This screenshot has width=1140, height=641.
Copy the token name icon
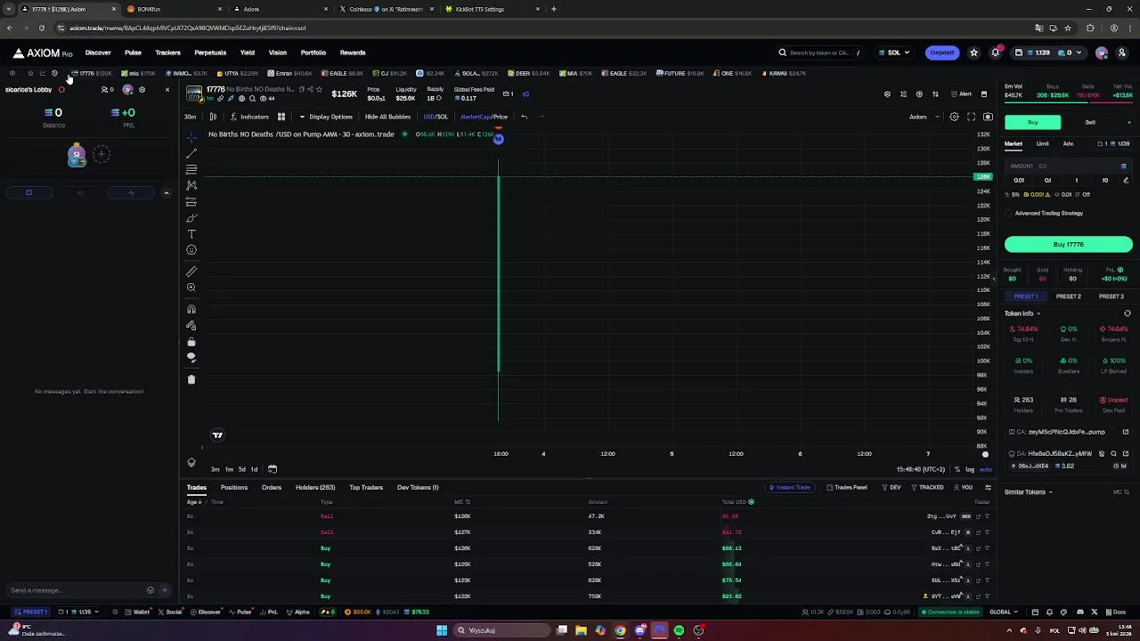(x=301, y=89)
